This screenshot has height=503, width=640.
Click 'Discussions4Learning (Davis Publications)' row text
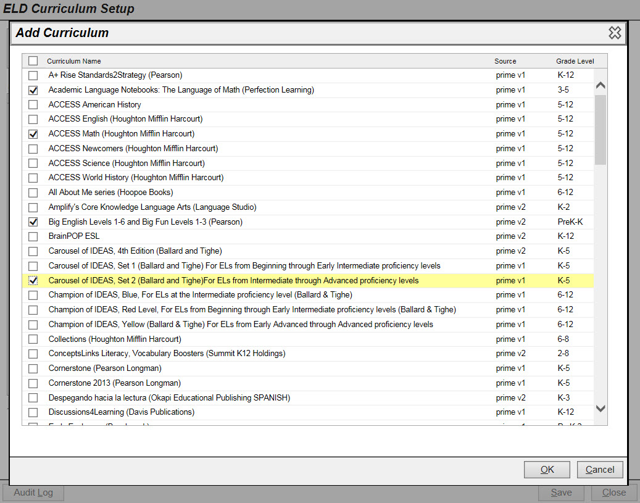pyautogui.click(x=121, y=412)
